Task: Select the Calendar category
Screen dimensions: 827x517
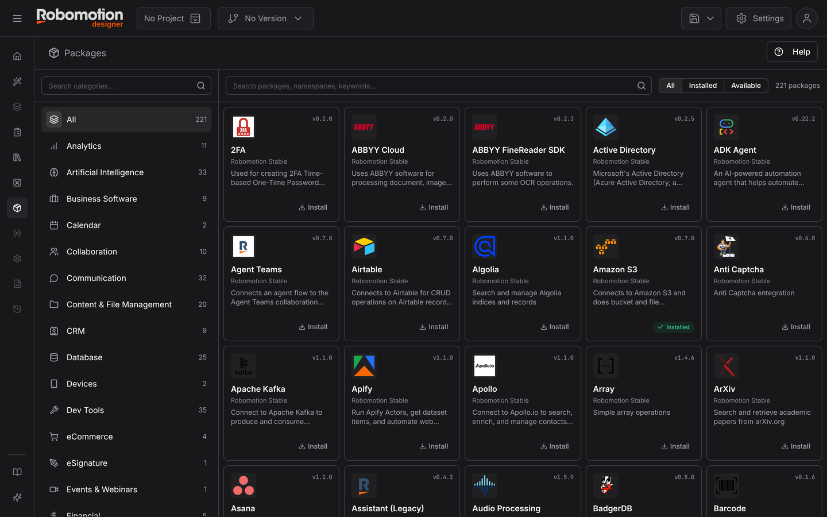Action: coord(126,225)
